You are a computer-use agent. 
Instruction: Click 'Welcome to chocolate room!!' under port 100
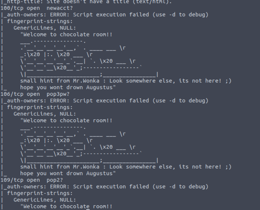coord(66,35)
